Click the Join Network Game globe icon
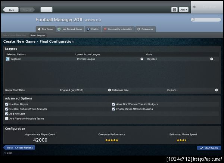Screen dimensions: 224x163 [x=59, y=29]
